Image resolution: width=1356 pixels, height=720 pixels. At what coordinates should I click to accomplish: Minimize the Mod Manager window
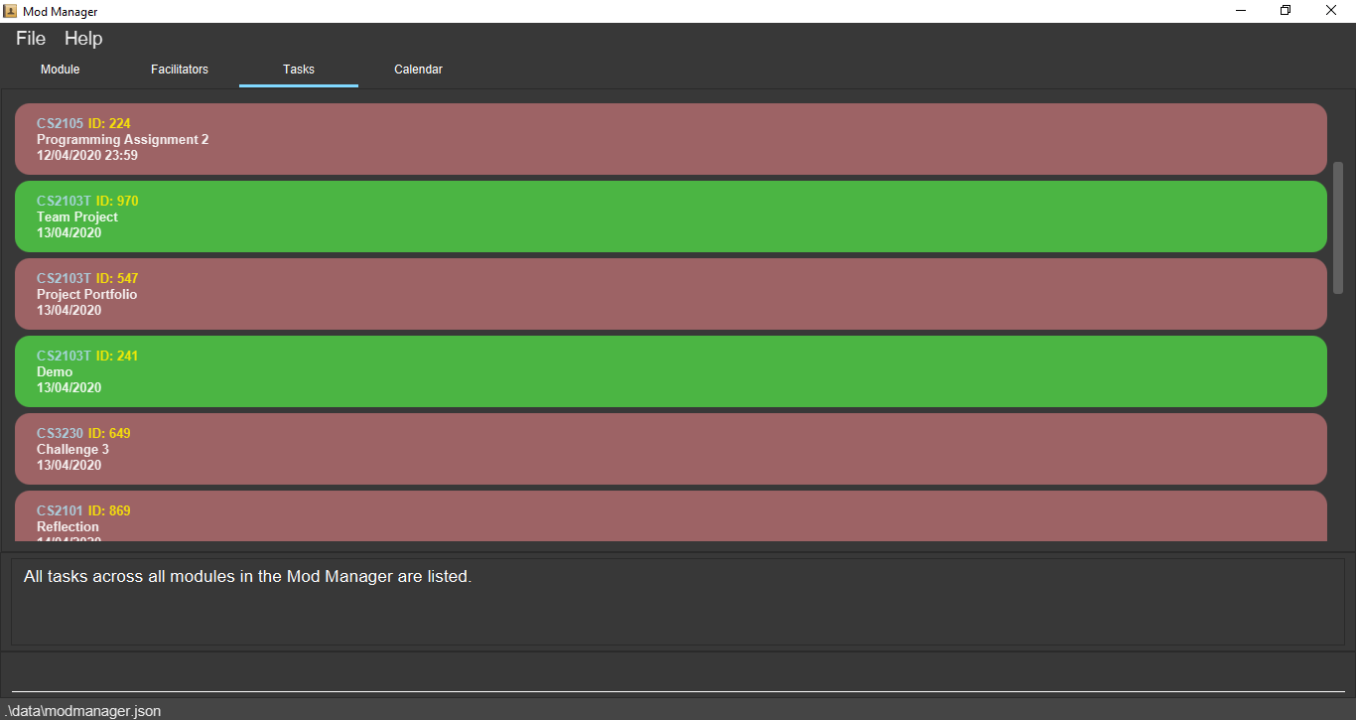(x=1241, y=11)
